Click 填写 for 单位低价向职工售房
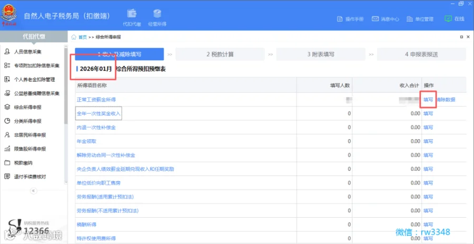The image size is (474, 244). point(428,183)
